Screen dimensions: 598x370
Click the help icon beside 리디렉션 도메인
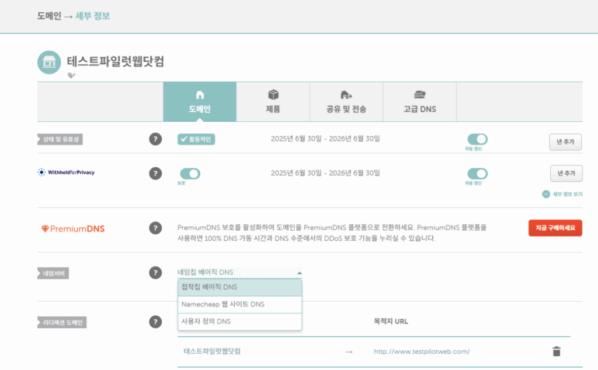(x=155, y=320)
